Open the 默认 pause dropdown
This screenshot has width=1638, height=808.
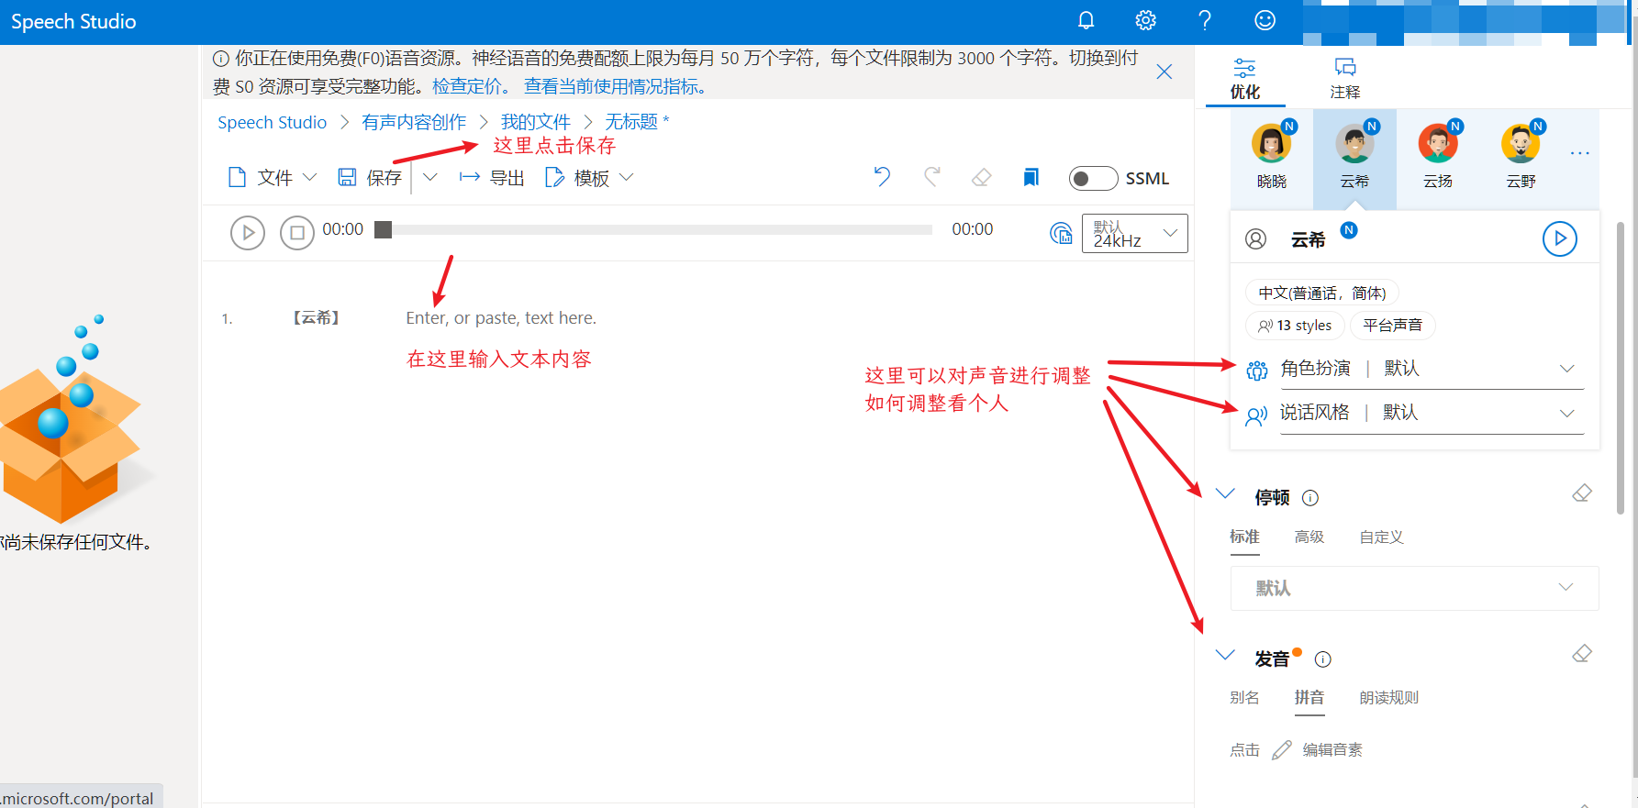click(x=1414, y=588)
